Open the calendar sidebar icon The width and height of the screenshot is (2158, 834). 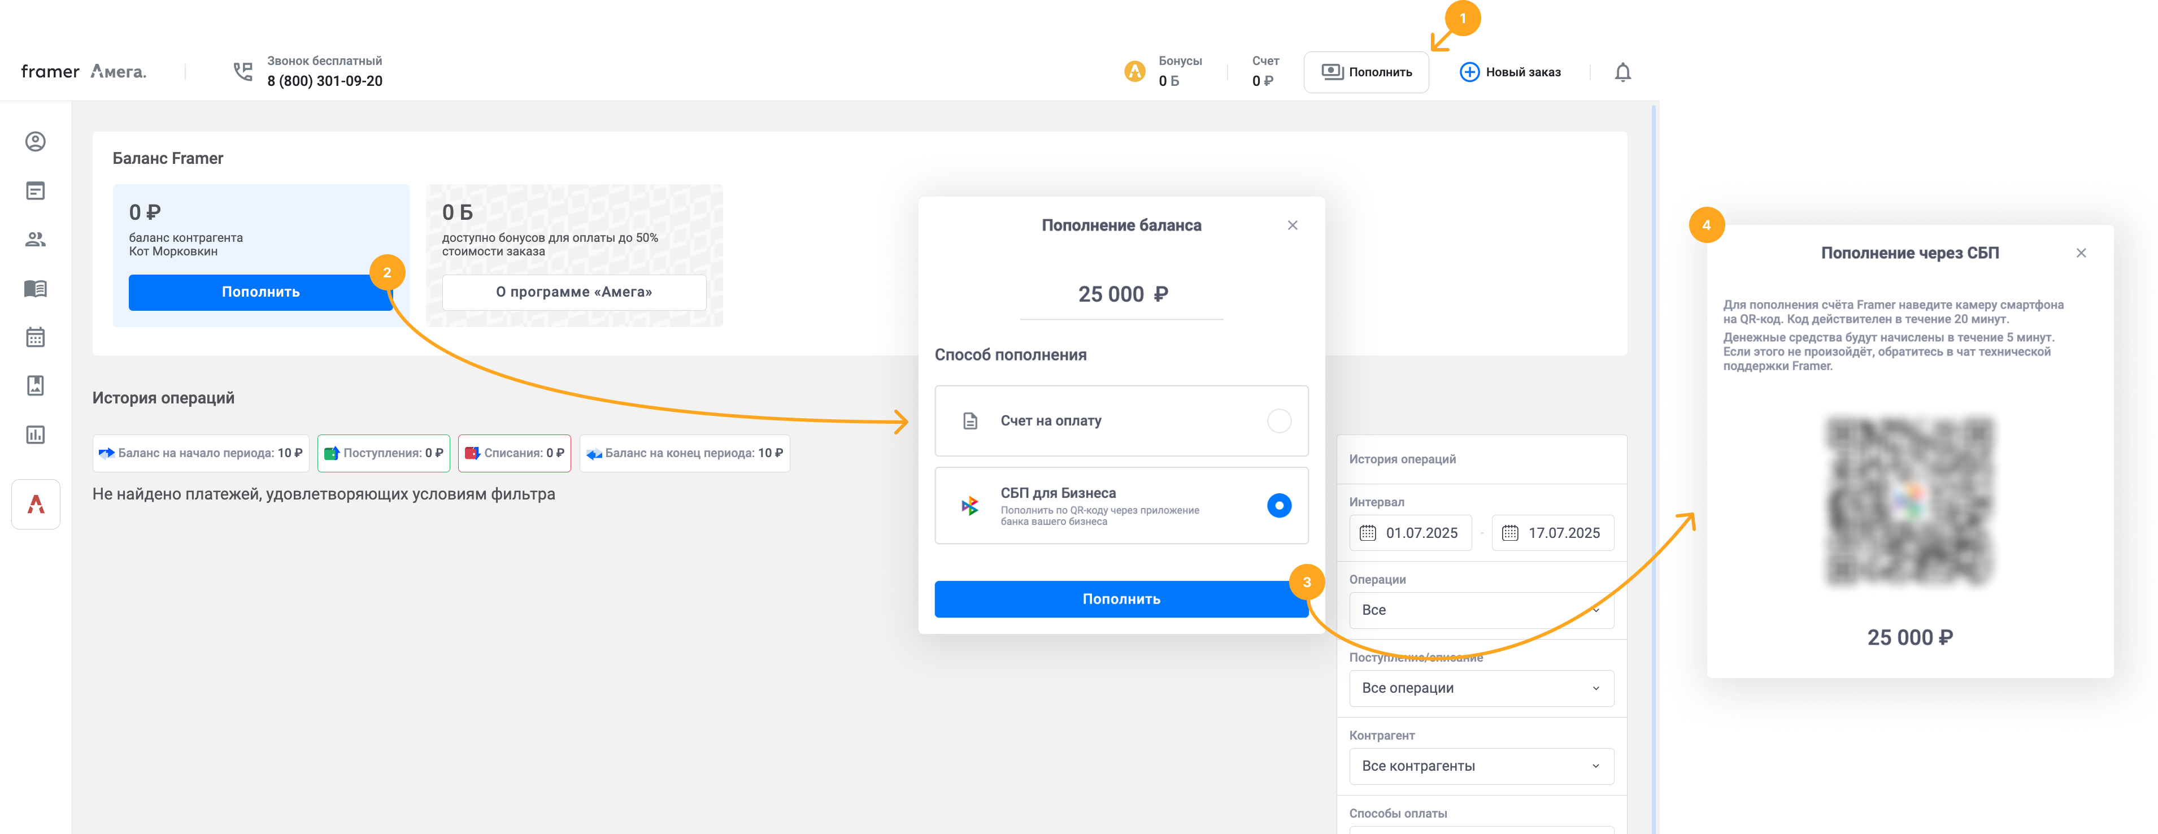point(35,337)
